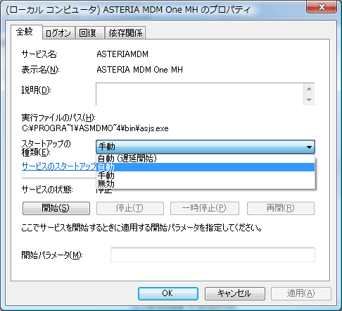Confirm with the OK button

point(168,293)
